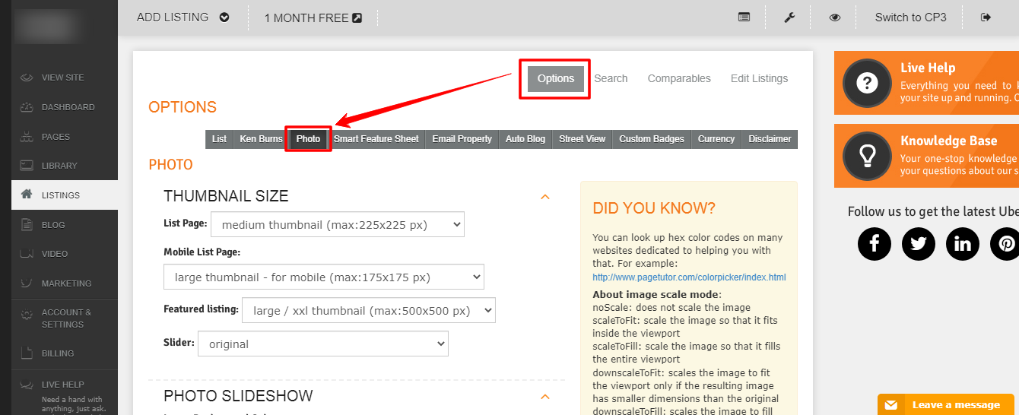Open Dashboard in the sidebar
Screen dimensions: 1019x415
[x=68, y=107]
